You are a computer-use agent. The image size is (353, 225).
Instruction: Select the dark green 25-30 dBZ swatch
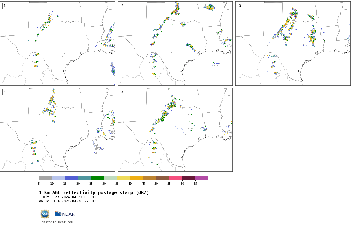point(97,178)
